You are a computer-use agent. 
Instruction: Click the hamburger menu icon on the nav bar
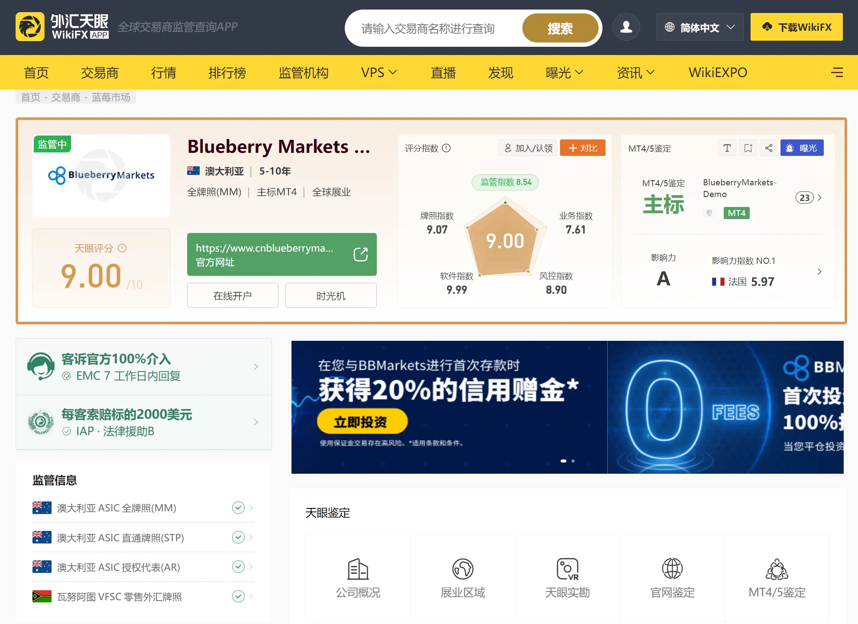coord(837,72)
